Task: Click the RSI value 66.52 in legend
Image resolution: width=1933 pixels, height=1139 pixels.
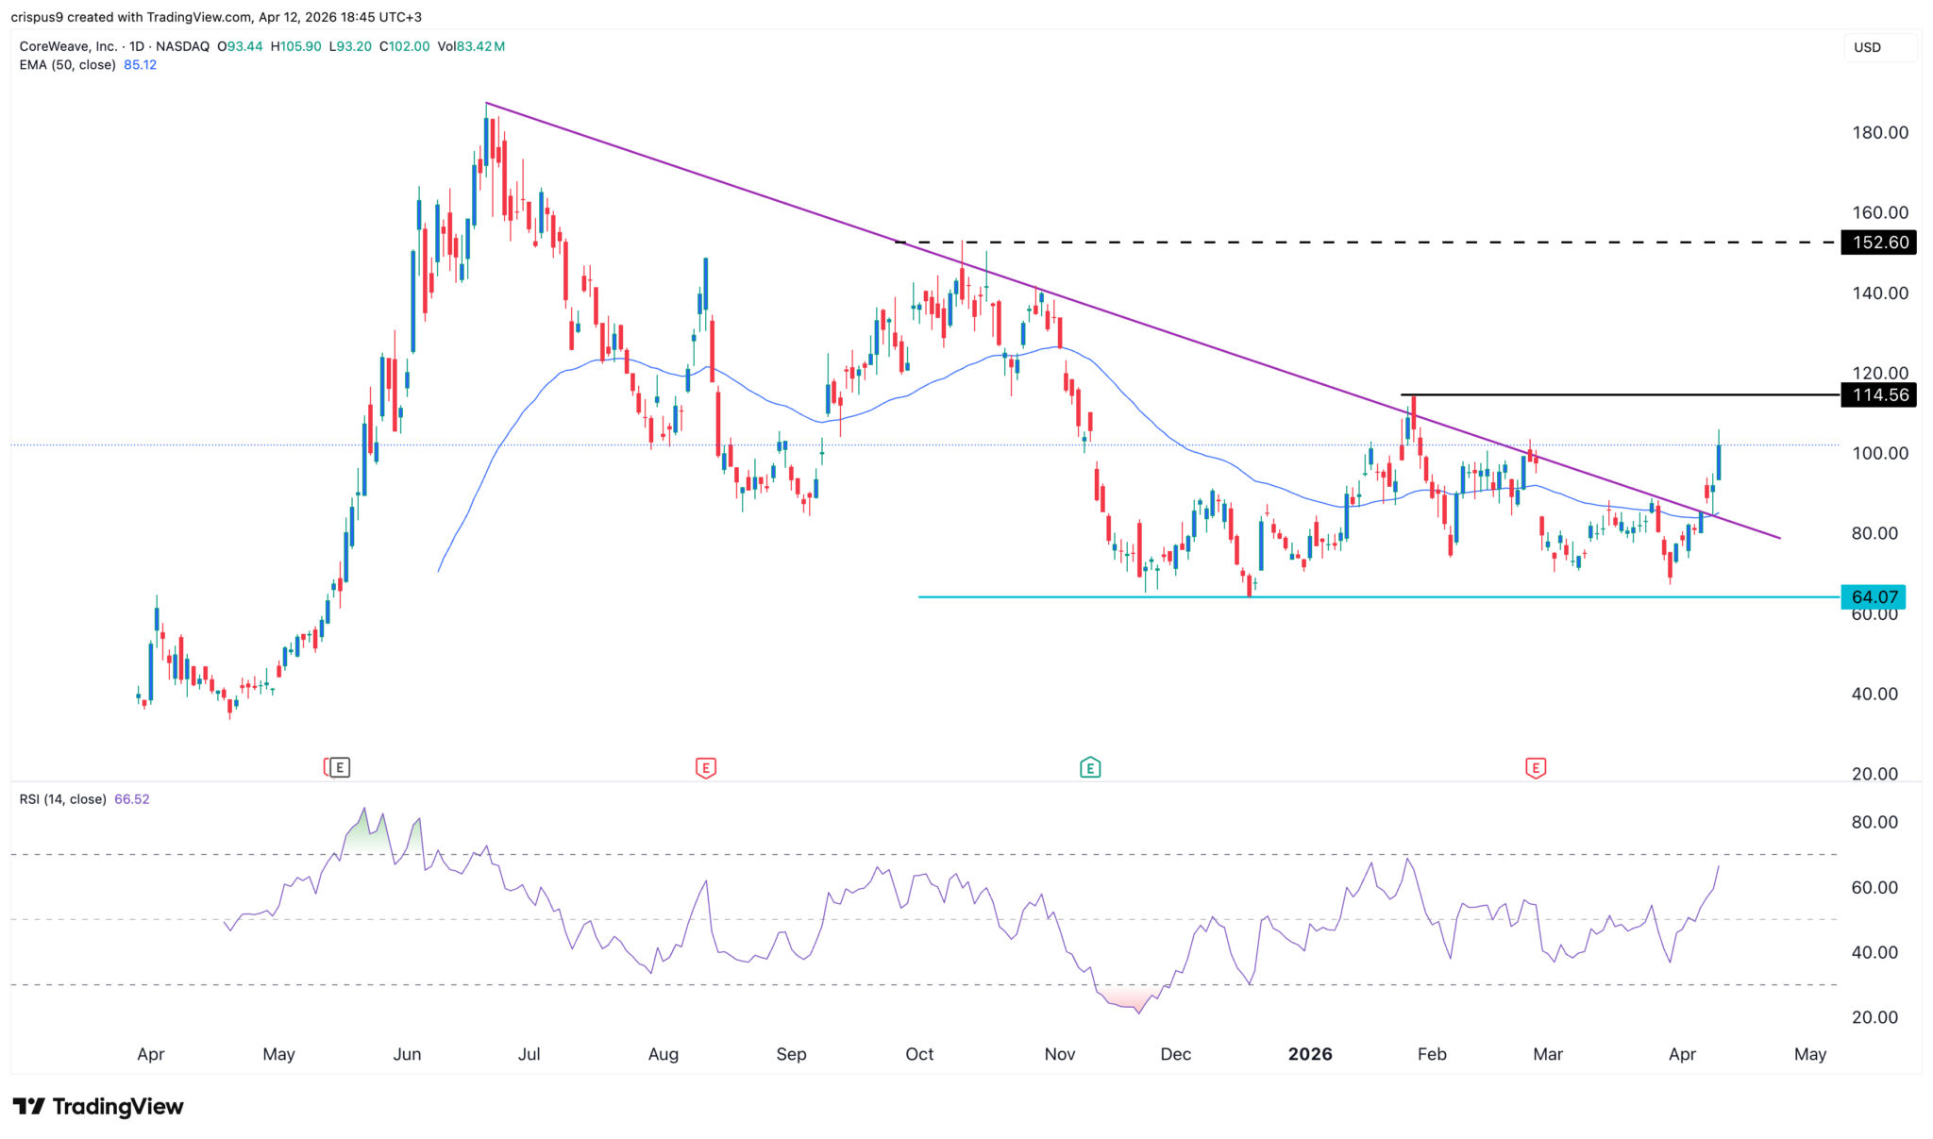Action: (x=131, y=799)
